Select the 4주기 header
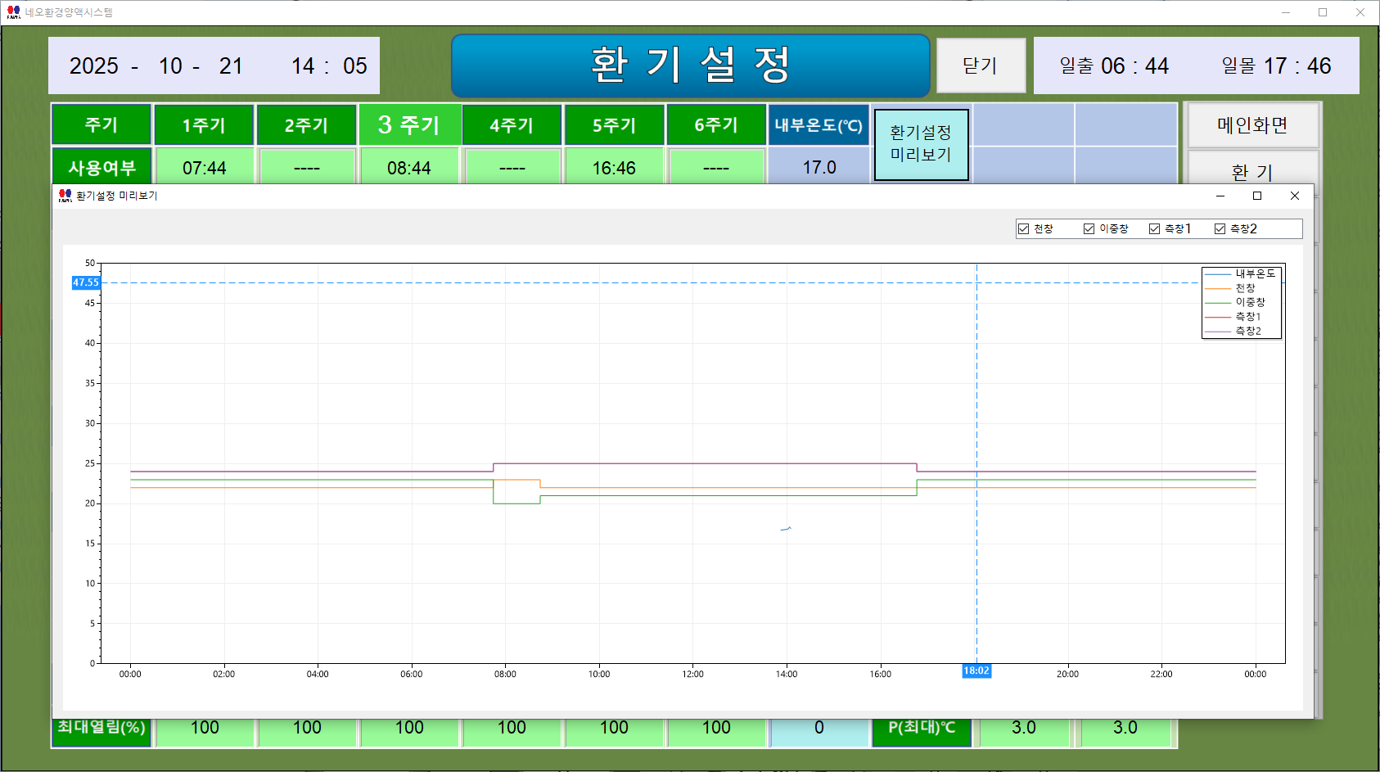The height and width of the screenshot is (772, 1380). pos(512,125)
